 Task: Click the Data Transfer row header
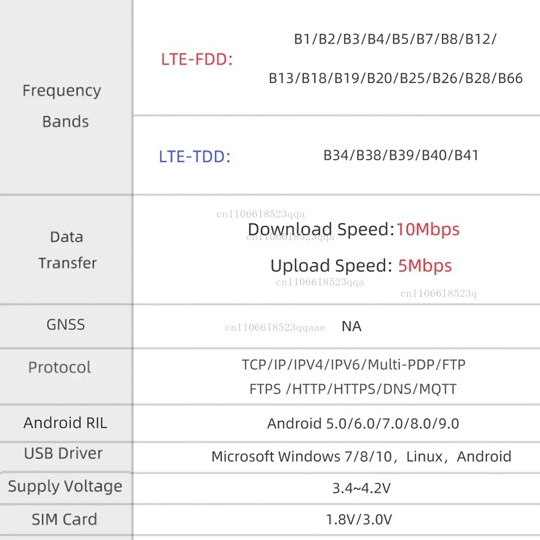click(67, 250)
